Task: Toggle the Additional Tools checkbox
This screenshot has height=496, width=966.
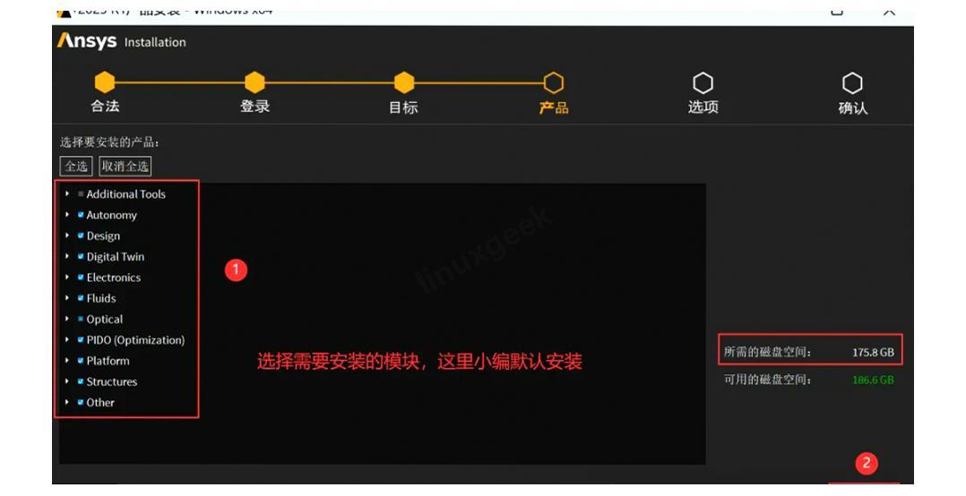Action: (x=81, y=194)
